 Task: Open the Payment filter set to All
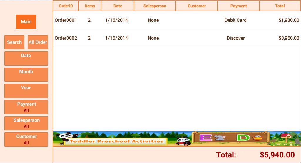[x=26, y=107]
